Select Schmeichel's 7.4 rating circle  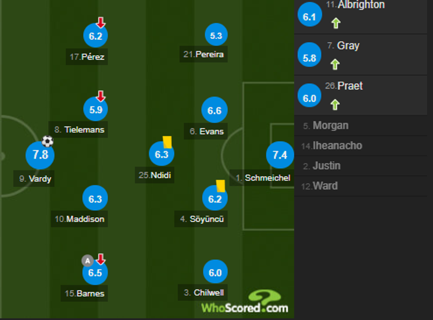[280, 155]
